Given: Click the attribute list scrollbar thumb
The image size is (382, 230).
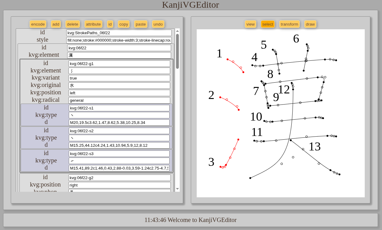Looking at the screenshot, I should (177, 51).
